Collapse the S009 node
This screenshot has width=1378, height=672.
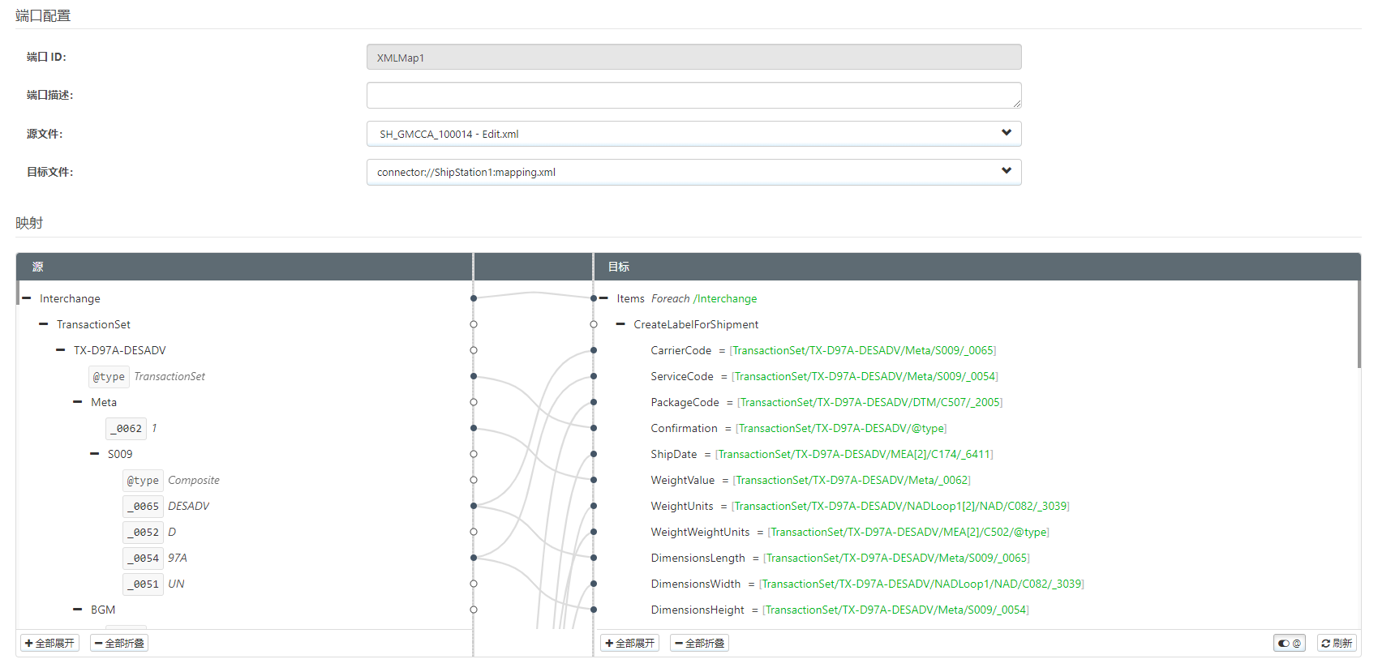[95, 454]
